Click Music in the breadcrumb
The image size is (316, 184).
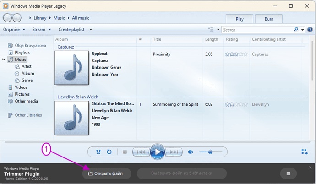(x=59, y=18)
